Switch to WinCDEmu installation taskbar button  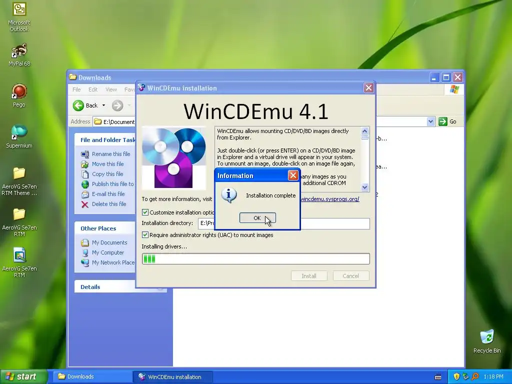point(173,377)
